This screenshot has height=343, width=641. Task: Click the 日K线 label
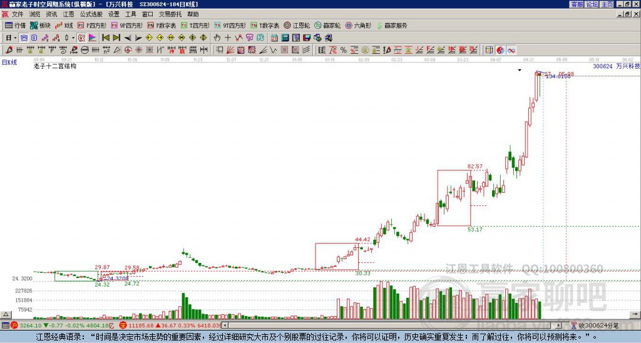[x=9, y=63]
